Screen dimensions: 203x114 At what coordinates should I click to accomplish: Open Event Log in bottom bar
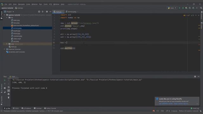(195, 108)
